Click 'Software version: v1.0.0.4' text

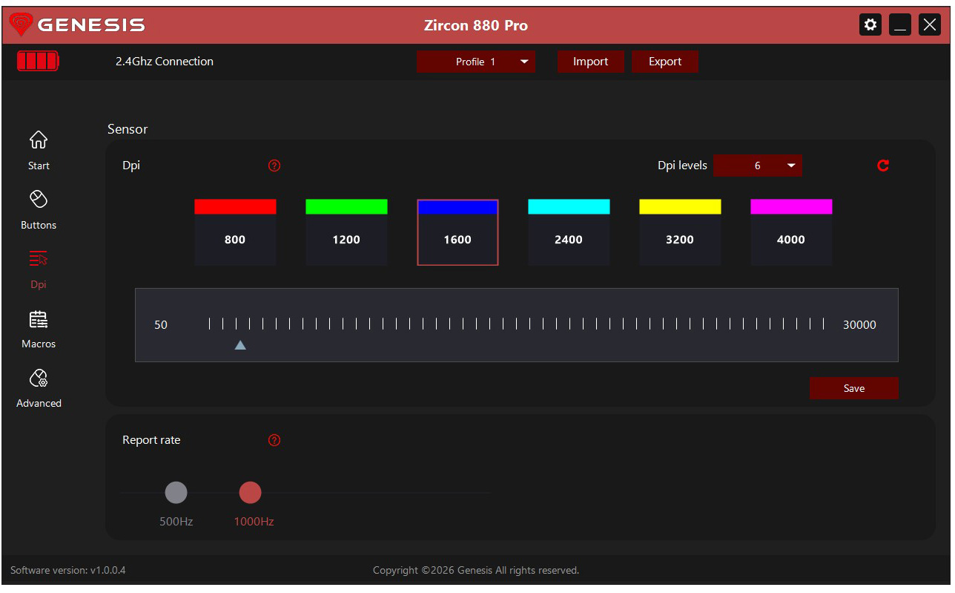(x=68, y=570)
